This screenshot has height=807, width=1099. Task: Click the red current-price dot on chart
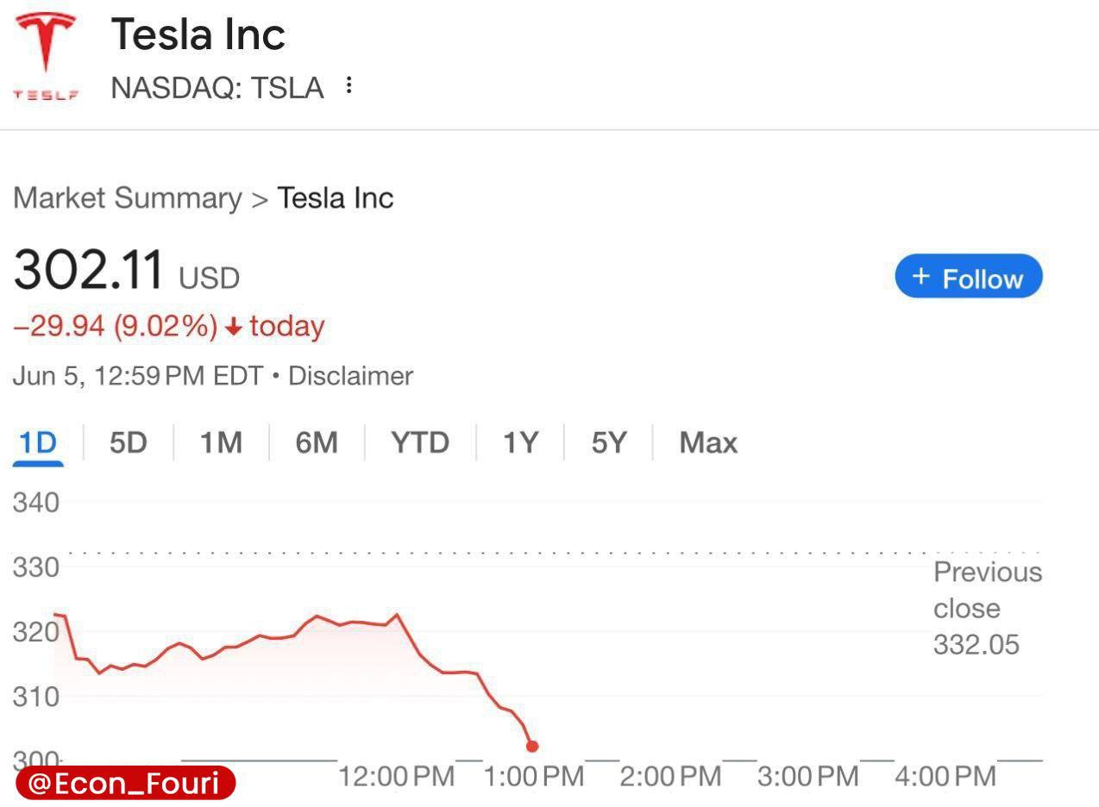(532, 746)
